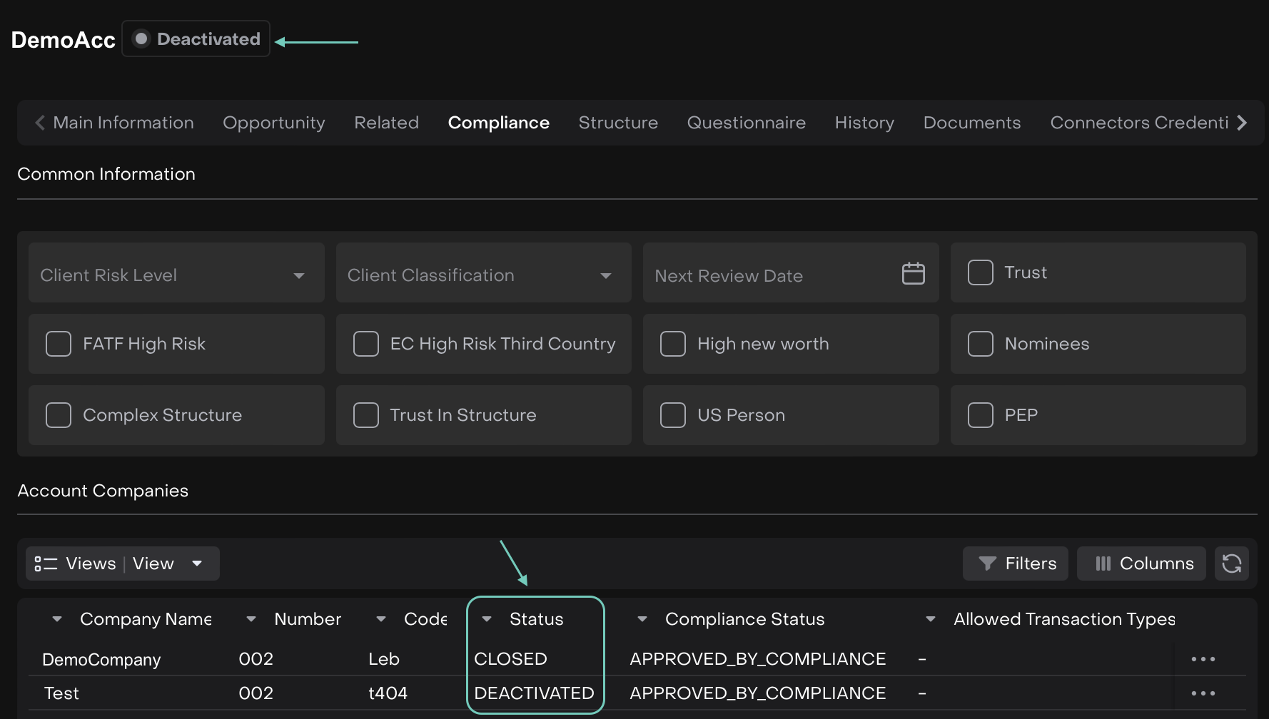Open three-dot menu for Test row
The width and height of the screenshot is (1269, 719).
tap(1203, 693)
